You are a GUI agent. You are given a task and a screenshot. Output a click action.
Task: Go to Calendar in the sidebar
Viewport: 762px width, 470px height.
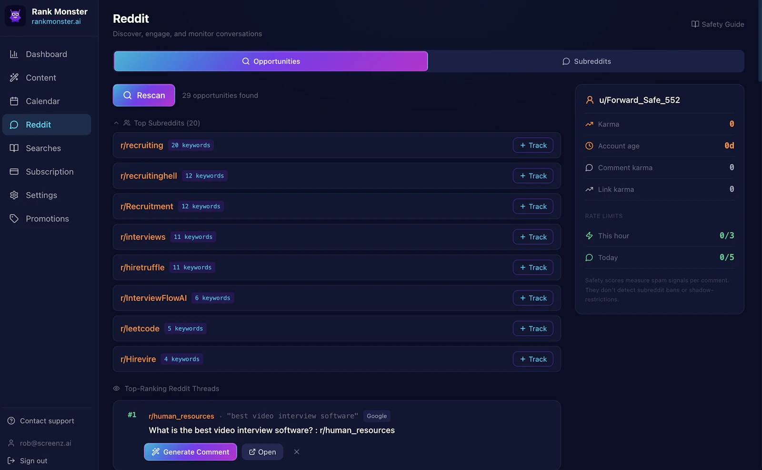[x=47, y=101]
